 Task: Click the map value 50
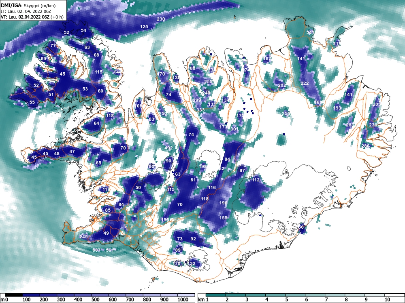pos(138,187)
